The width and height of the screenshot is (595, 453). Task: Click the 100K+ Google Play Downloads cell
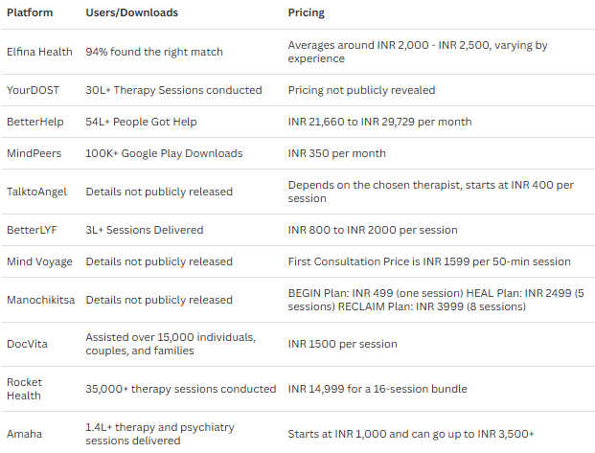164,153
